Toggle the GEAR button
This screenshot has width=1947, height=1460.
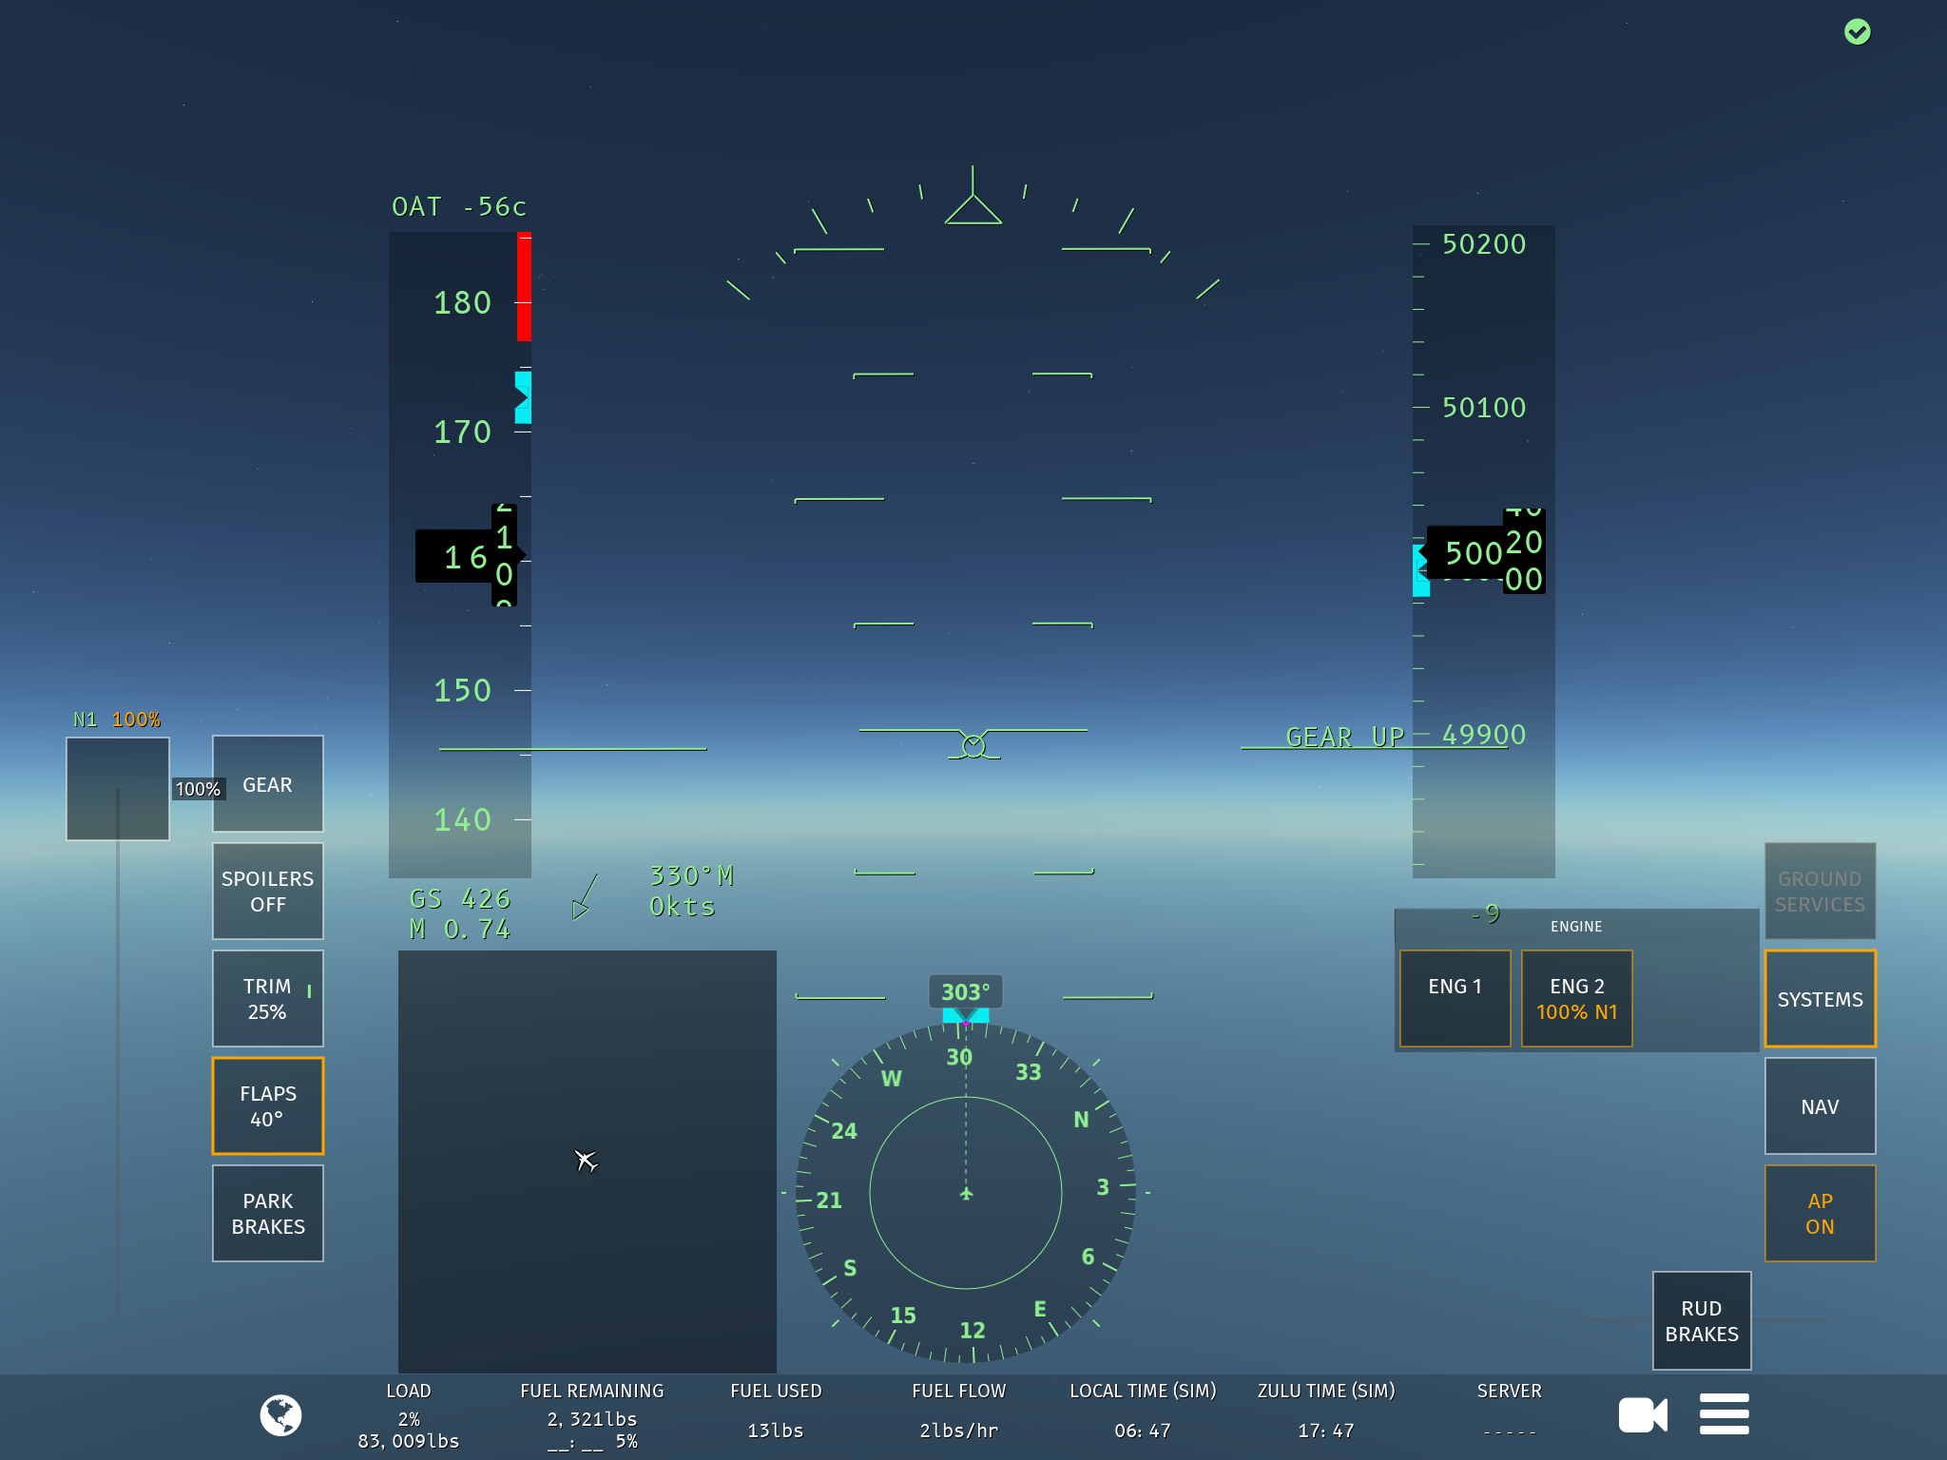tap(267, 784)
